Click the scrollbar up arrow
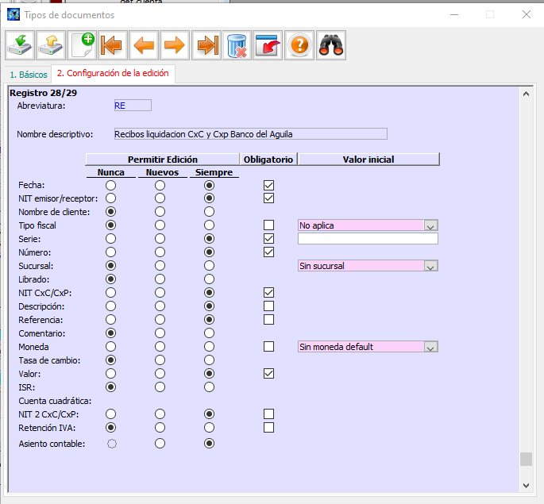This screenshot has width=544, height=504. [526, 94]
